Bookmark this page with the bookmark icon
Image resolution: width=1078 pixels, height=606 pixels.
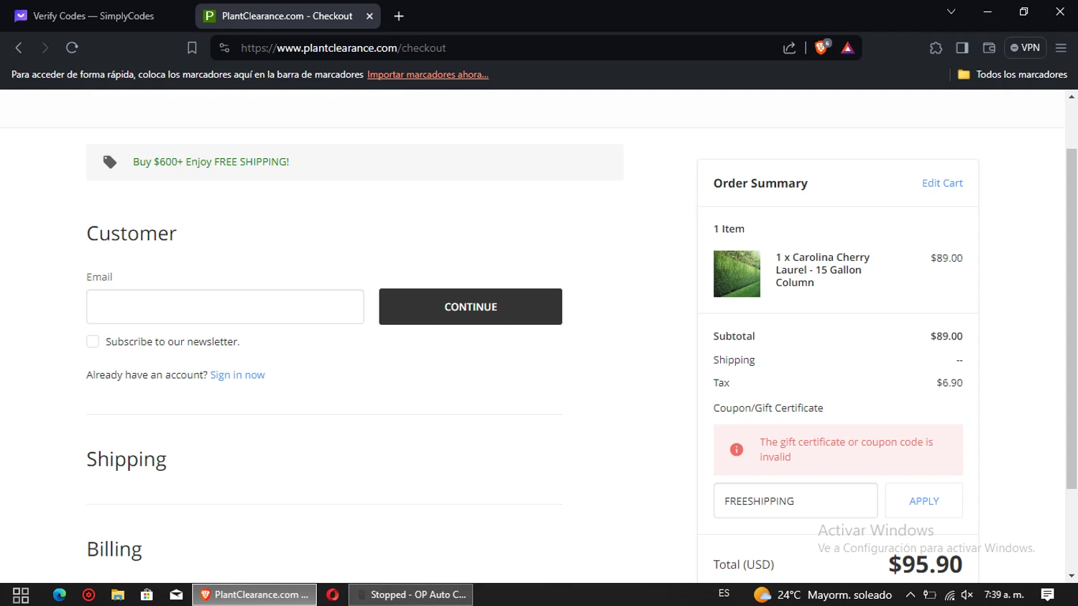(192, 48)
